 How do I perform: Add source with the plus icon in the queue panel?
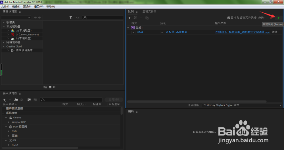[130, 18]
